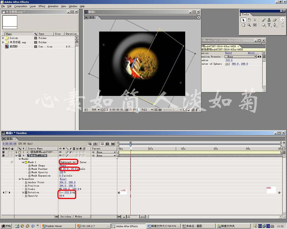
Task: Open Parent dropdown for layer 1
Action: coord(106,152)
